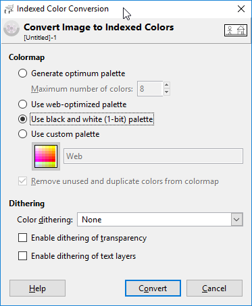Click the Help button
The image size is (252, 306).
[37, 288]
